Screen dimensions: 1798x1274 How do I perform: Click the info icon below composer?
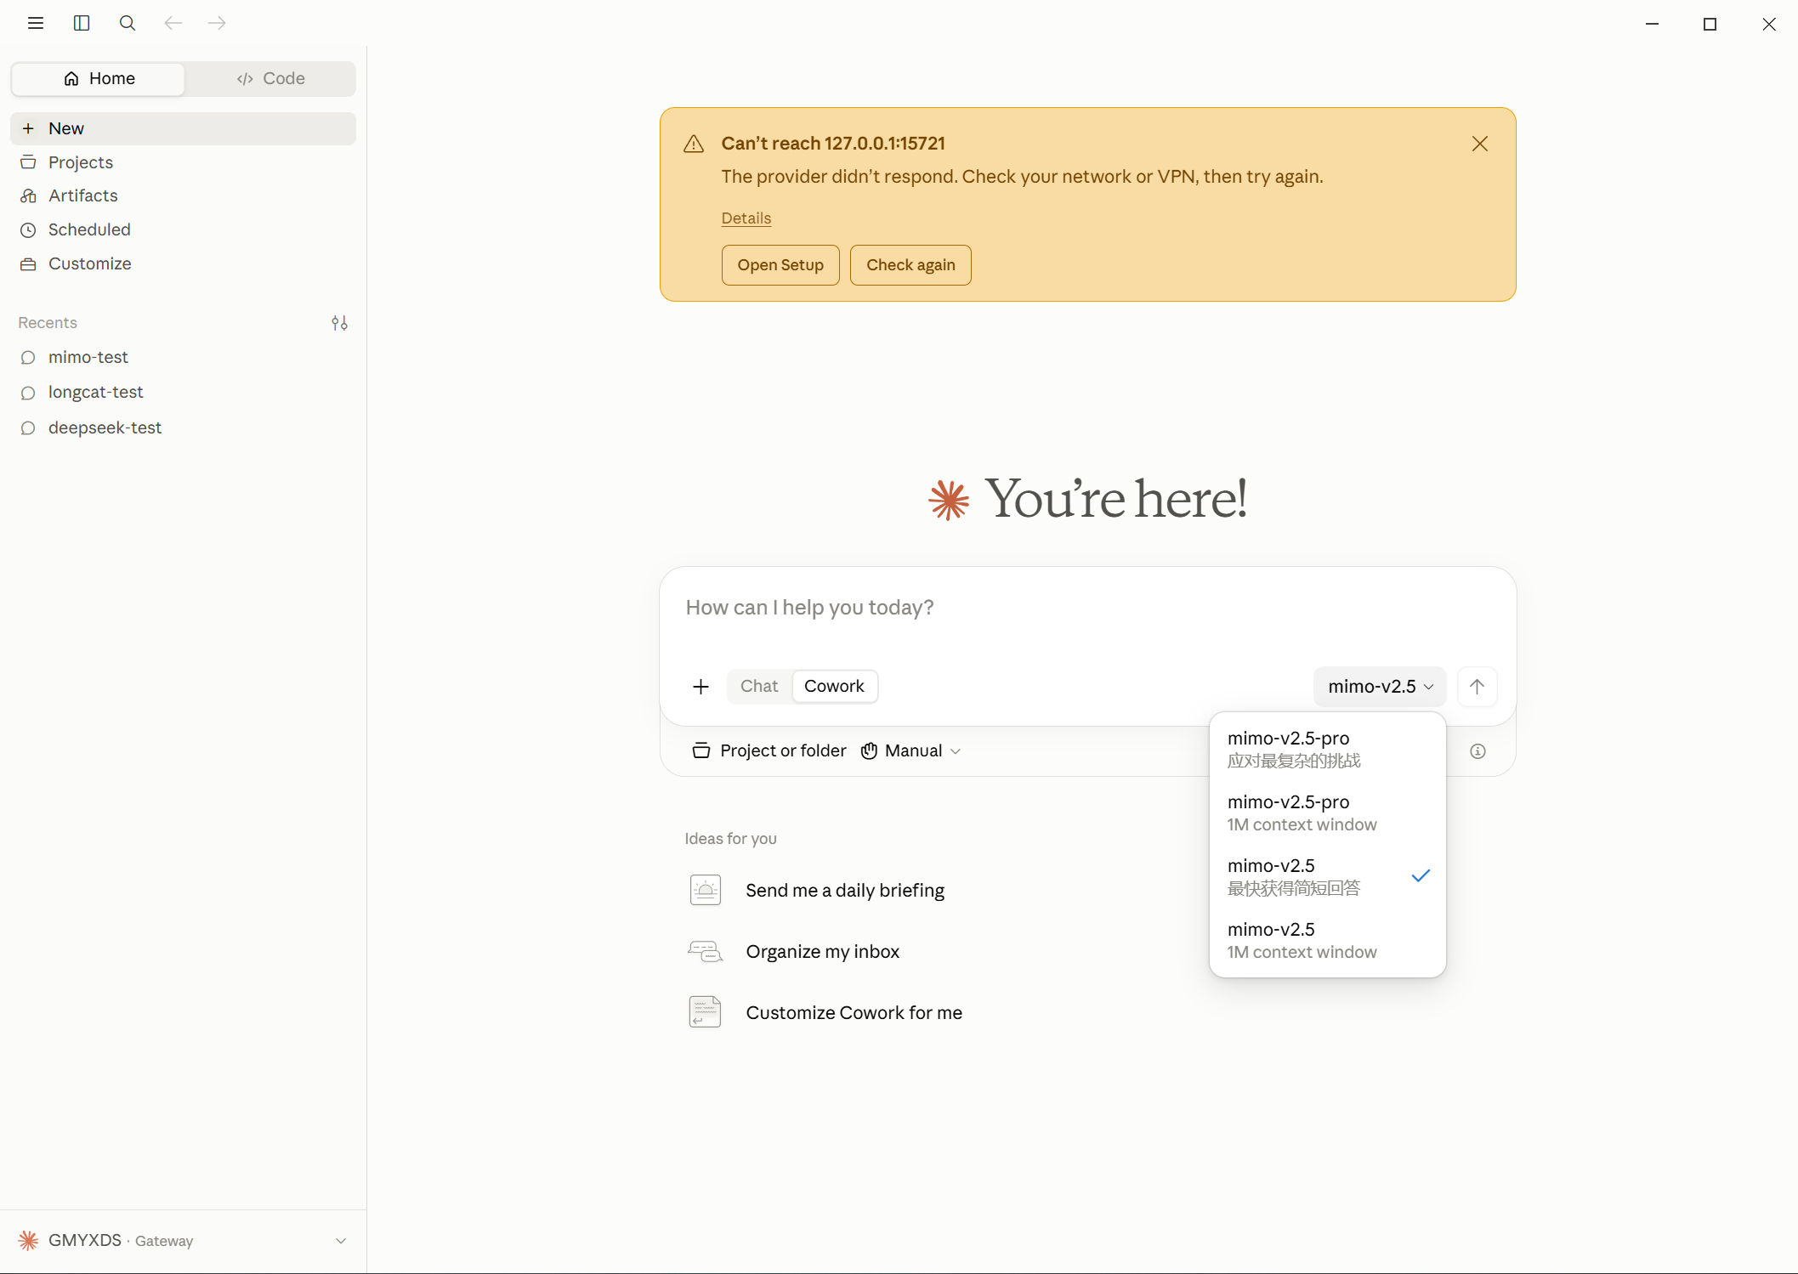(x=1478, y=751)
